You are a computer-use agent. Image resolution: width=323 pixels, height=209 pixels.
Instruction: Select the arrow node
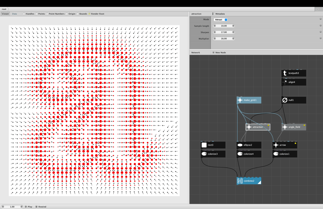coord(285,145)
